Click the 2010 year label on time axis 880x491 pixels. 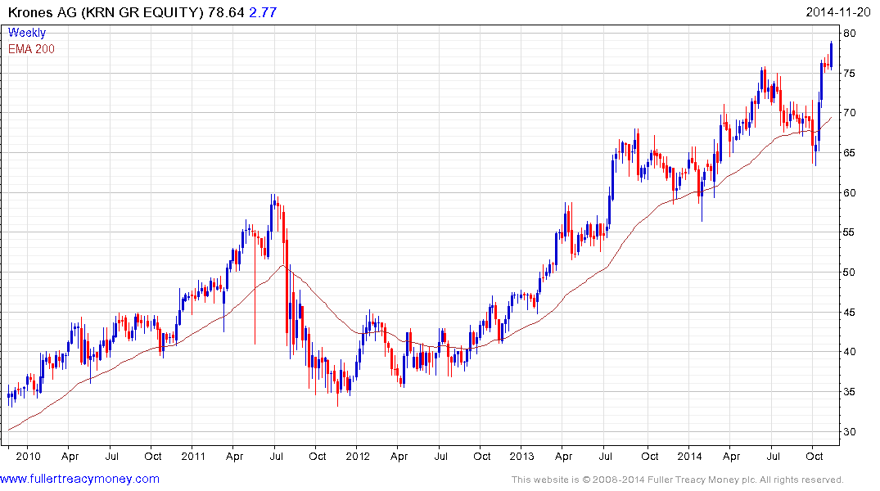[x=28, y=456]
